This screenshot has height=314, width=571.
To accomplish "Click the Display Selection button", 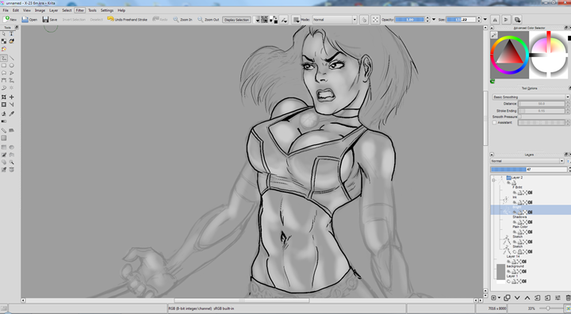I will pos(236,20).
